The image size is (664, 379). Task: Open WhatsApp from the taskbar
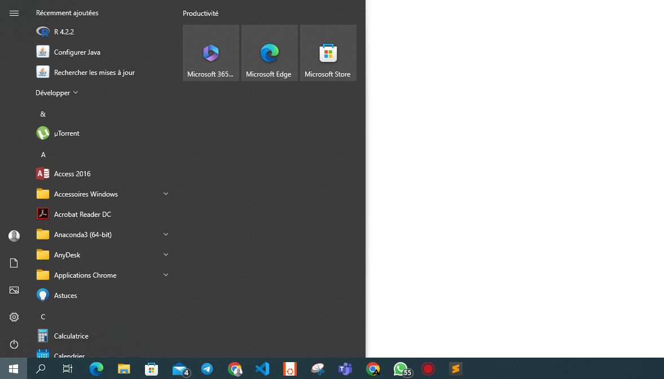coord(402,369)
